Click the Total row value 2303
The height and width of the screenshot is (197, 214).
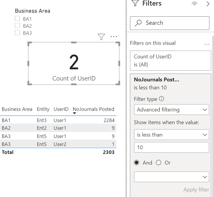tap(109, 152)
